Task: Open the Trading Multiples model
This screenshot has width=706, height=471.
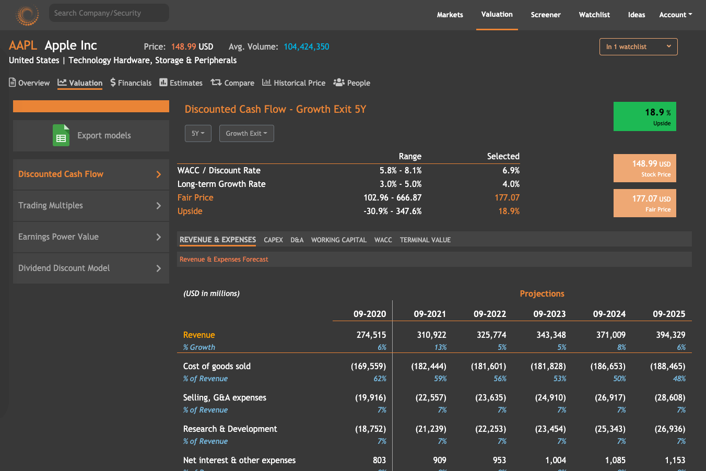Action: (91, 206)
